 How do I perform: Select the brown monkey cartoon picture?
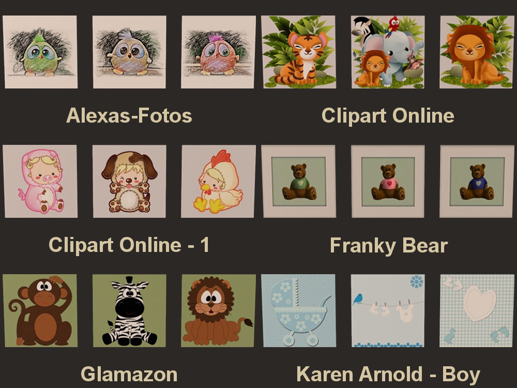click(40, 310)
